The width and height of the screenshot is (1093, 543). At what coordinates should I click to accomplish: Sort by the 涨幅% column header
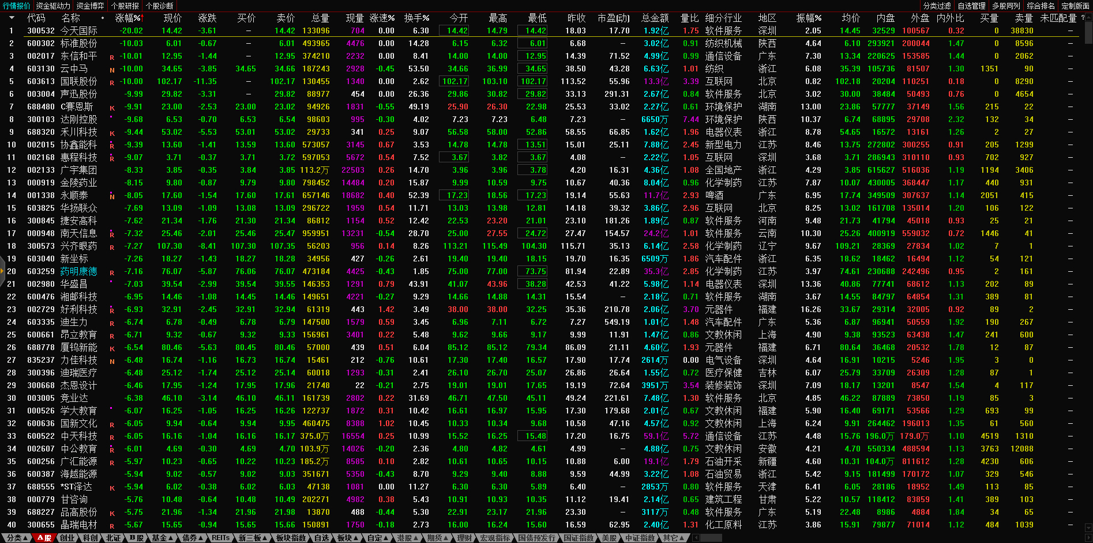(128, 18)
